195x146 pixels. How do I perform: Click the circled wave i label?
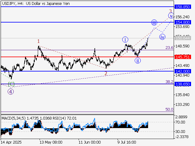[x=125, y=39]
